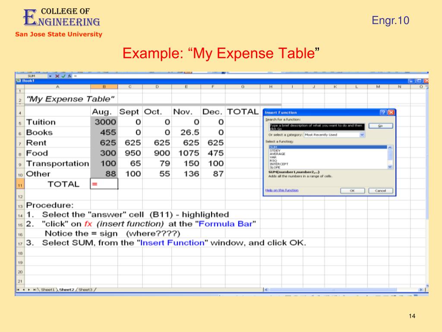
Task: Click the Tuition Aug. cell 3000
Action: tap(104, 122)
